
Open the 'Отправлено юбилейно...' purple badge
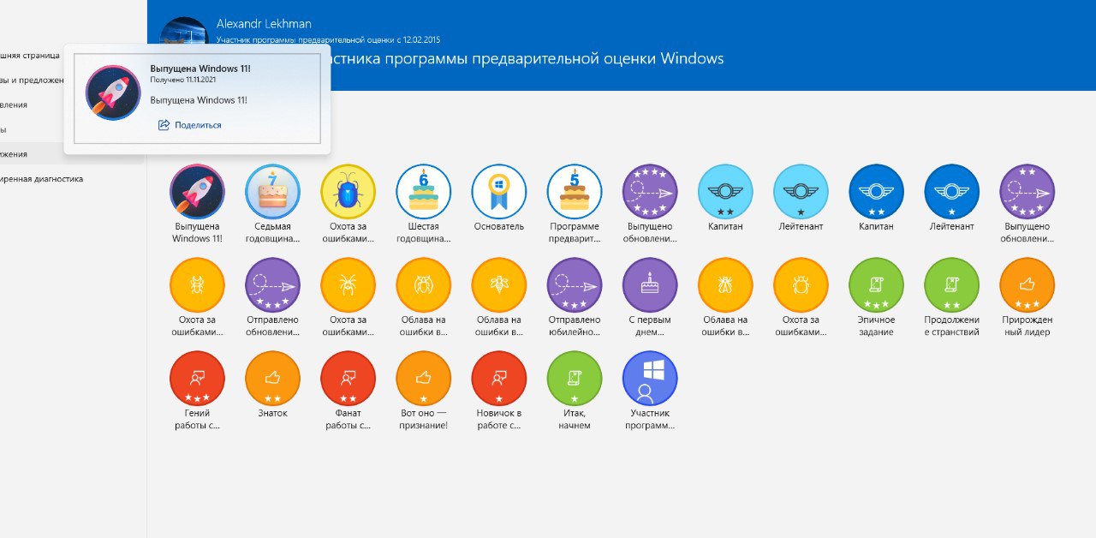tap(574, 285)
